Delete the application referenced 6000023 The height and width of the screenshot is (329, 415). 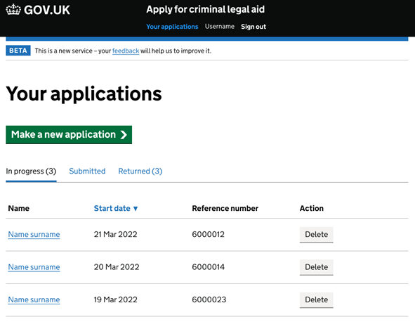[x=316, y=299]
